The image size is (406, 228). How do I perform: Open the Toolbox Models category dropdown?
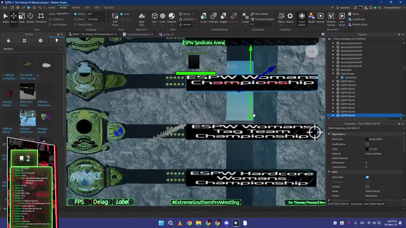pyautogui.click(x=32, y=49)
